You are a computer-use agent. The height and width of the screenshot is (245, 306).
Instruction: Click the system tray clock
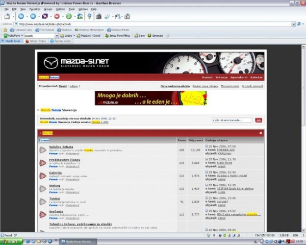[299, 241]
